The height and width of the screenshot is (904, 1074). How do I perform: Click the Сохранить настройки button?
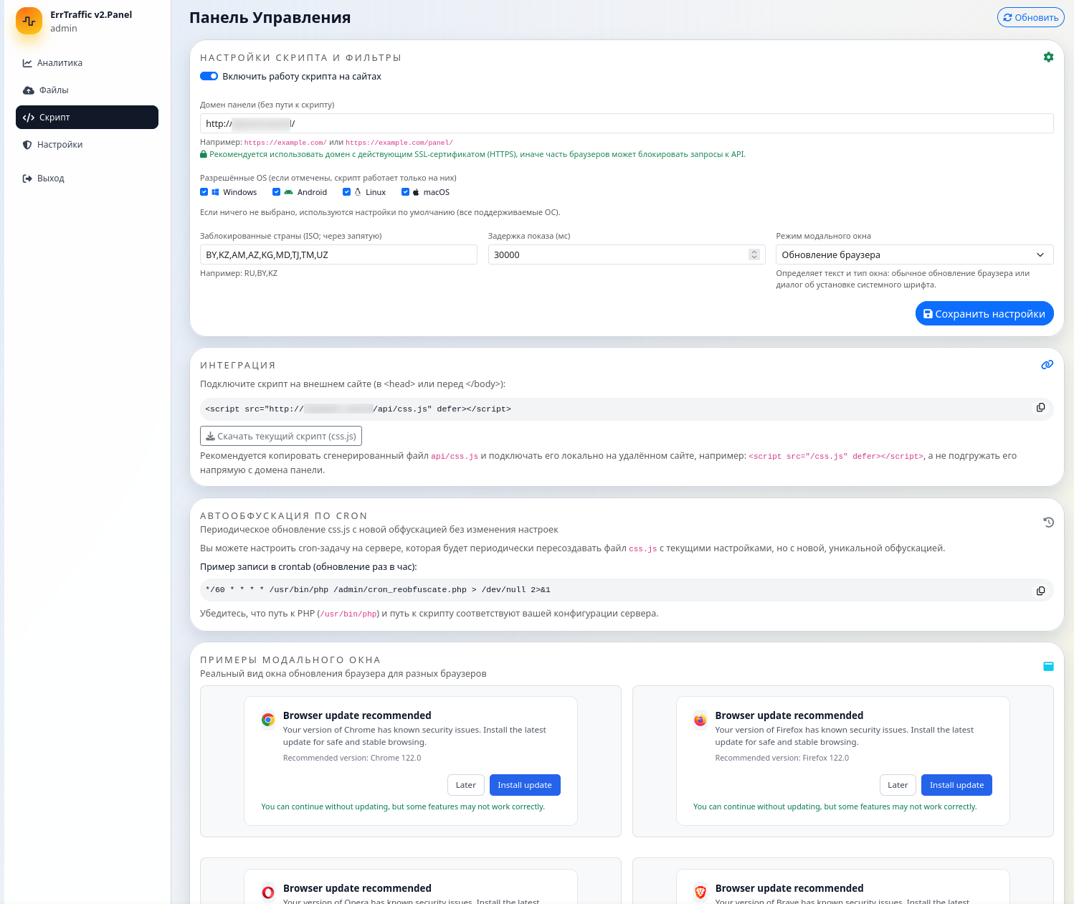coord(984,313)
